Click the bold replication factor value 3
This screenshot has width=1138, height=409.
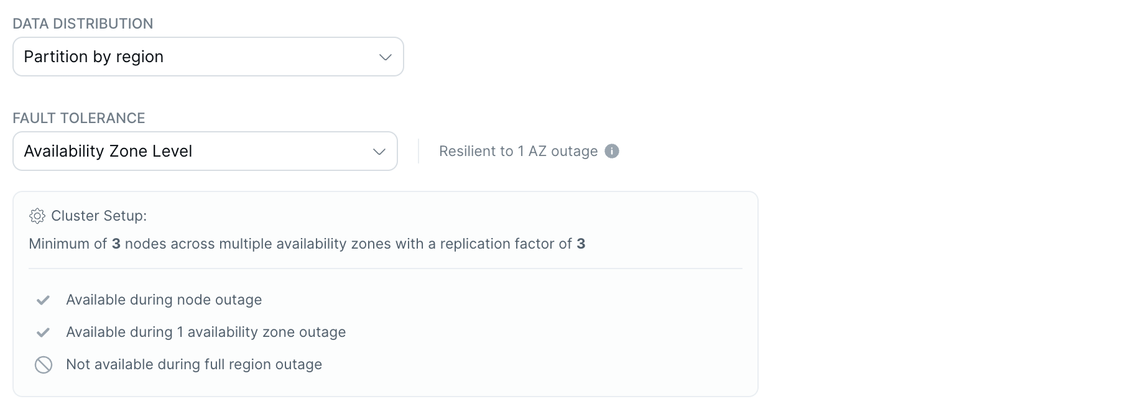pos(581,244)
